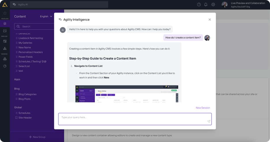270x142 pixels.
Task: Click the search magnifier icon in Content
Action: pos(18,26)
